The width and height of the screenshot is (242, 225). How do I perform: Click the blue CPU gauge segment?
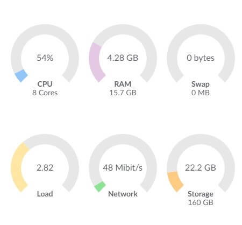[21, 76]
